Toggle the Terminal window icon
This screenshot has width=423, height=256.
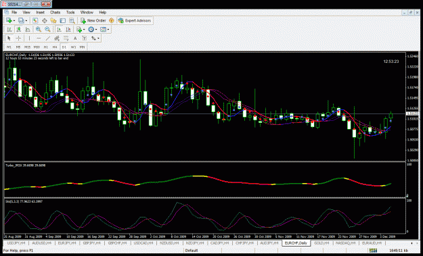(x=62, y=20)
